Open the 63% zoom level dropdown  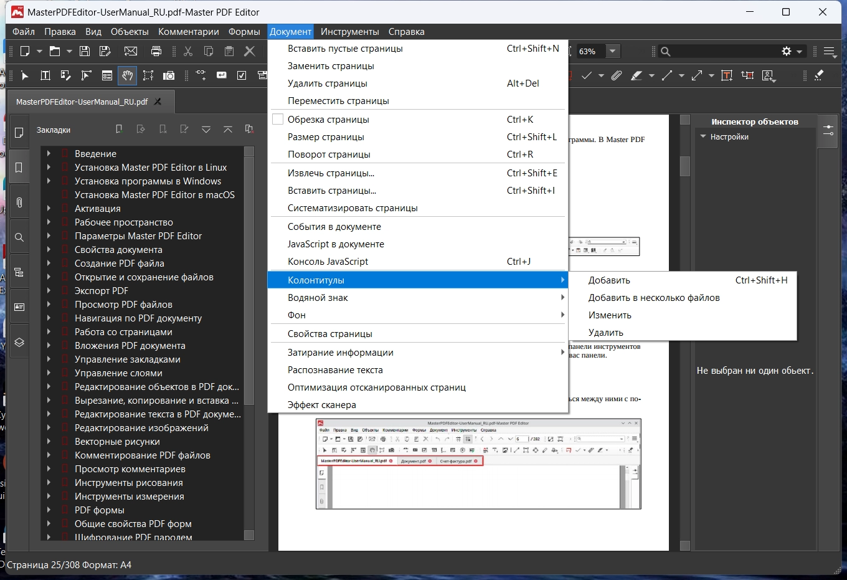[x=613, y=51]
